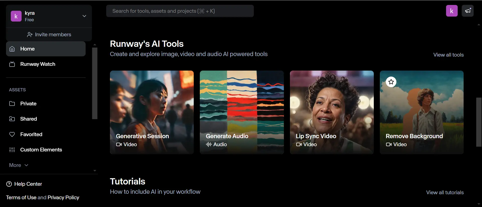Click the main page scrollbar thumb
Viewport: 482px width, 207px height.
coord(479,122)
